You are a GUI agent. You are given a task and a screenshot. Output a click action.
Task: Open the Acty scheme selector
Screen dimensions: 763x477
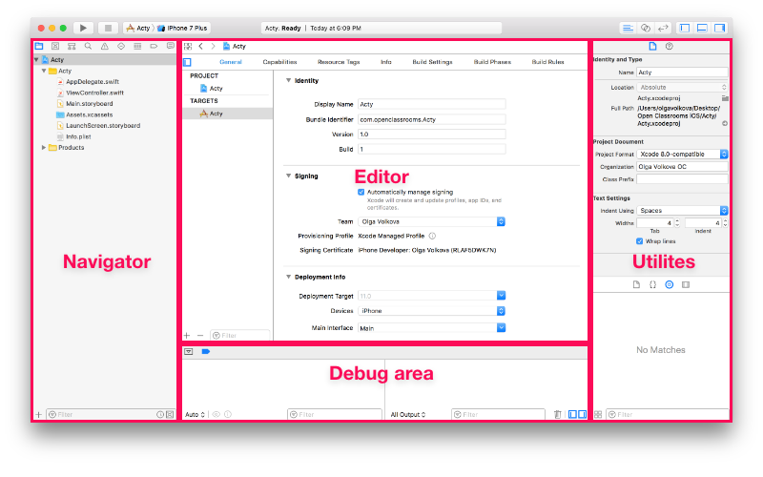138,28
